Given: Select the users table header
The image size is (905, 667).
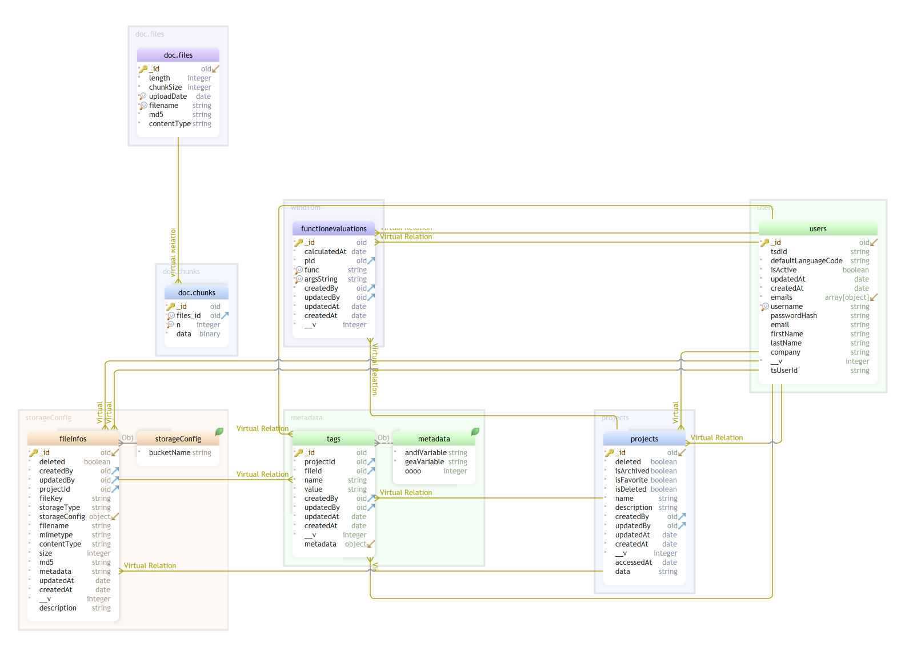Looking at the screenshot, I should [818, 229].
